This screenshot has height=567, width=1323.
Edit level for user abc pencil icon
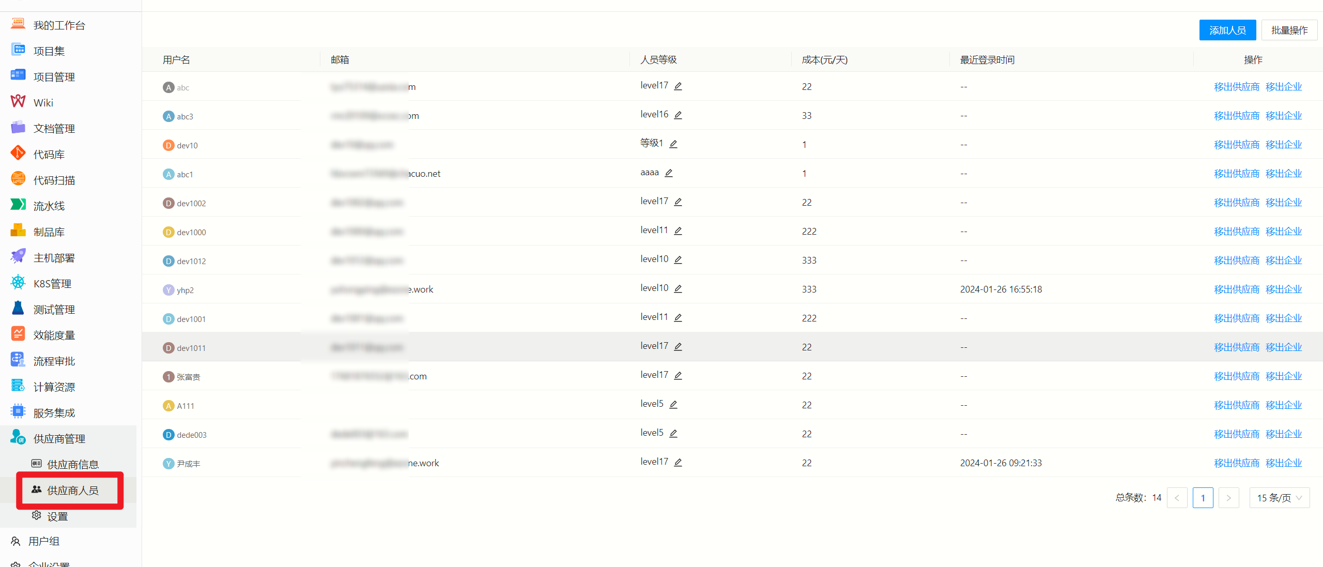[678, 86]
